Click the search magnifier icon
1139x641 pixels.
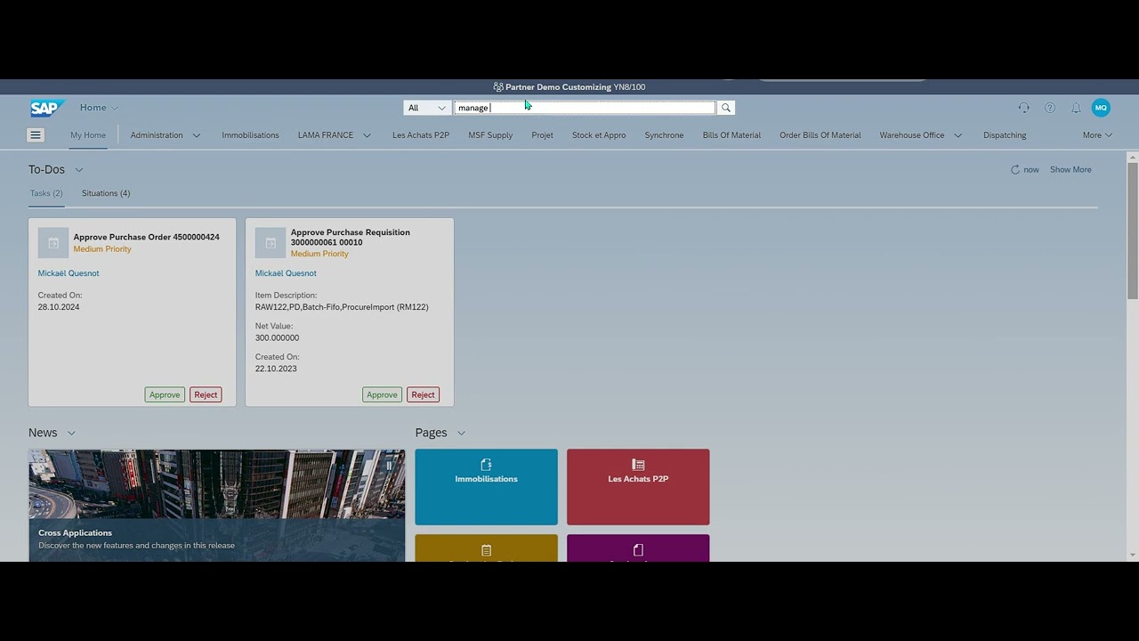point(726,108)
